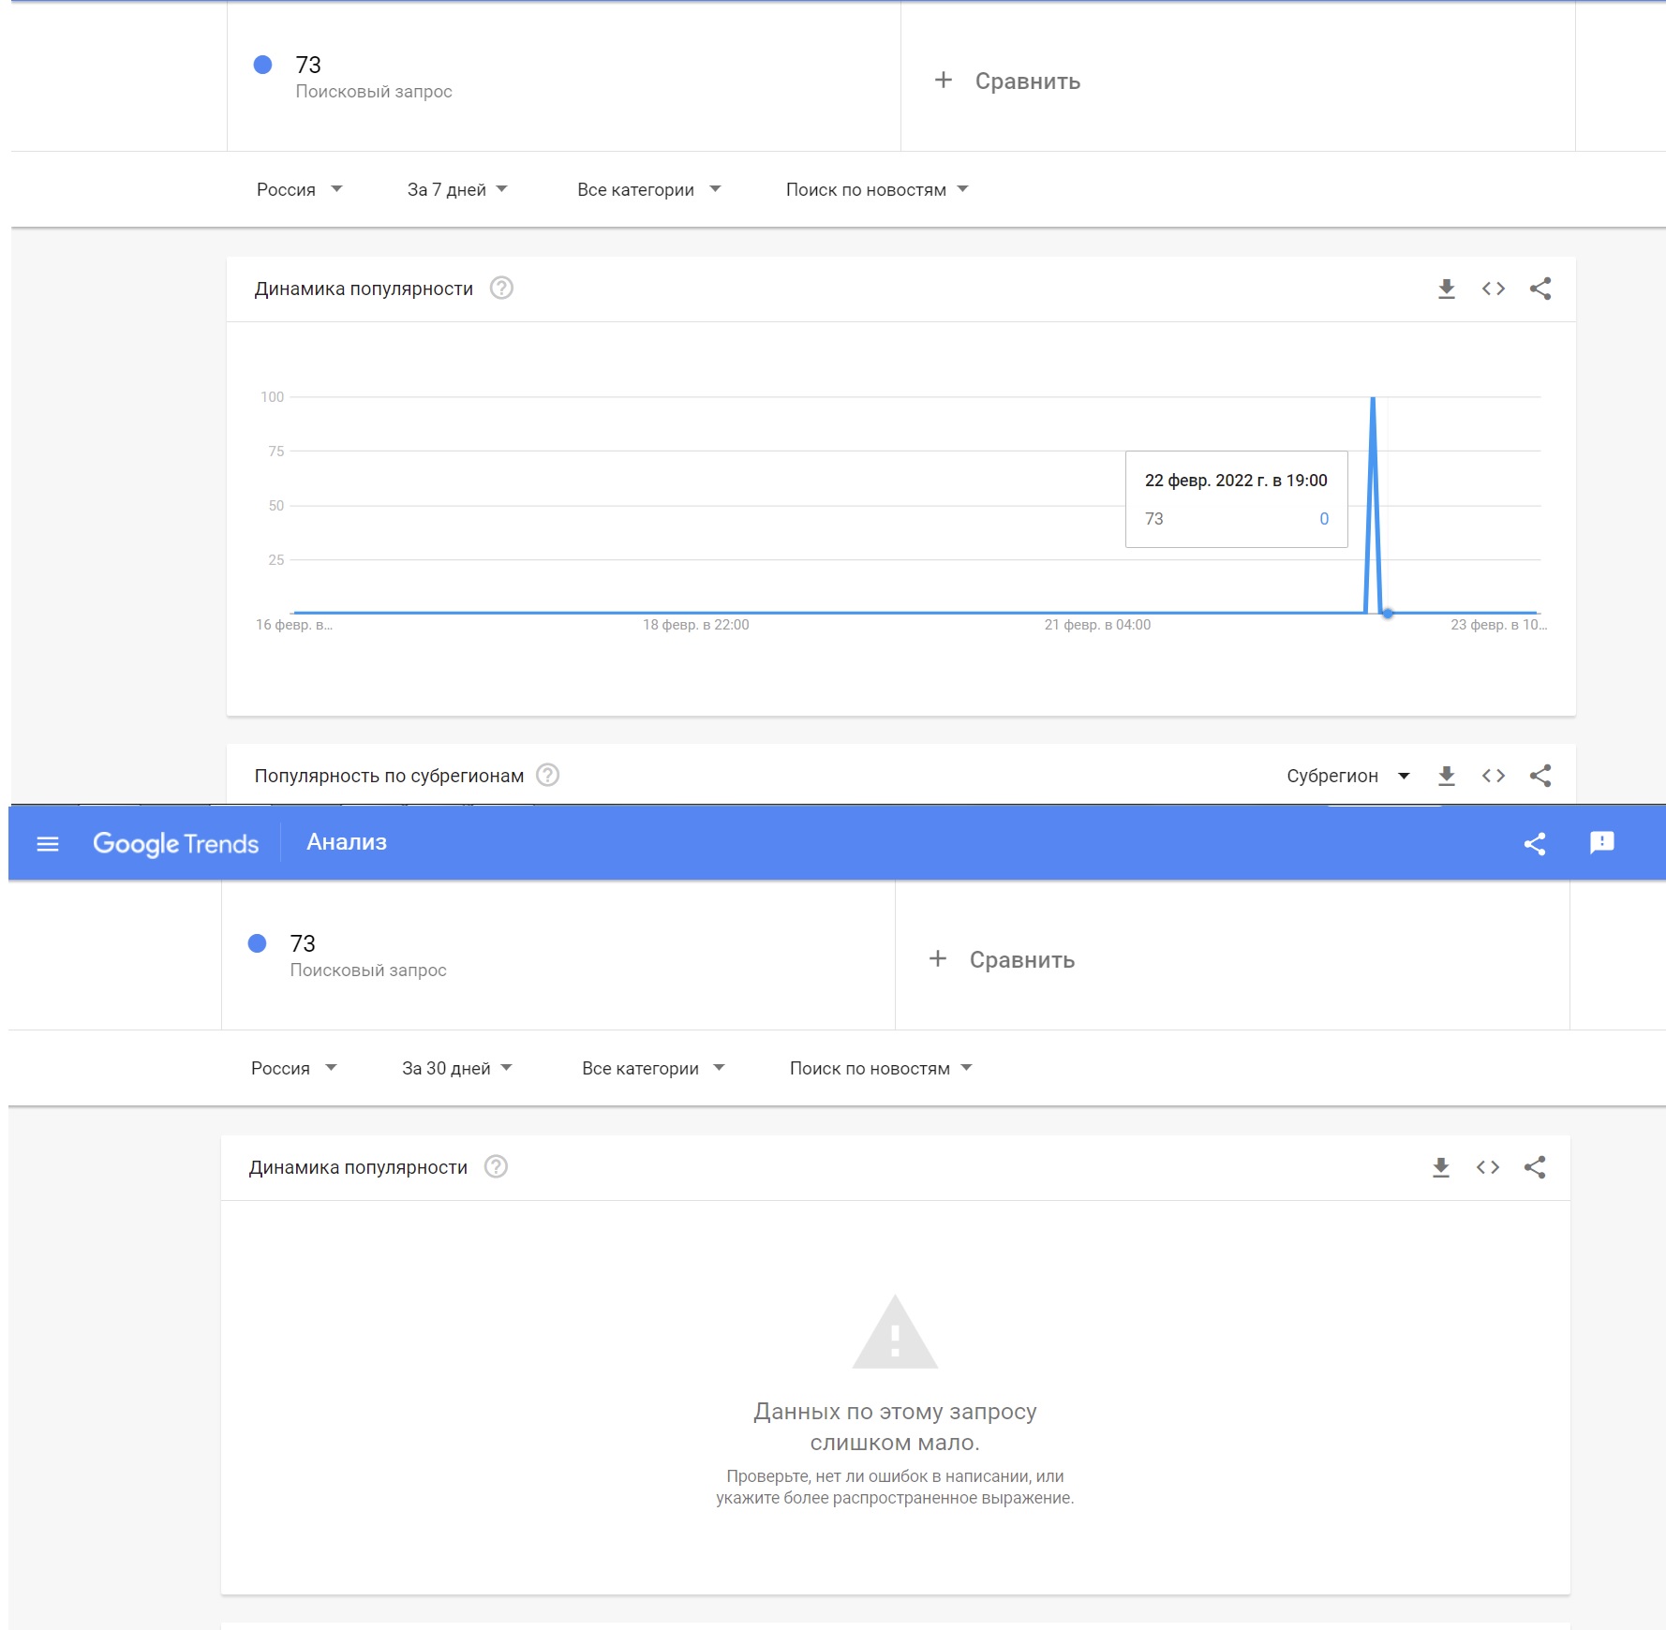Viewport: 1666px width, 1630px height.
Task: Open the Россия region dropdown in upper filters
Action: [x=299, y=189]
